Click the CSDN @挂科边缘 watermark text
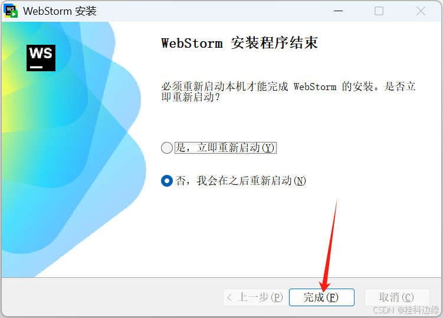The height and width of the screenshot is (318, 443). [406, 310]
